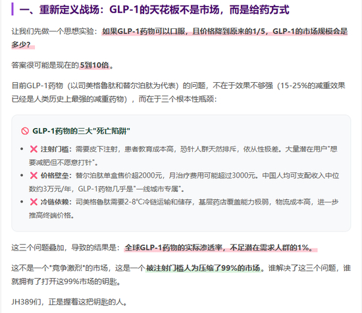Viewport: 362px width, 313px height.
Task: Click the red X icon before 注射门槛
Action: (34, 149)
